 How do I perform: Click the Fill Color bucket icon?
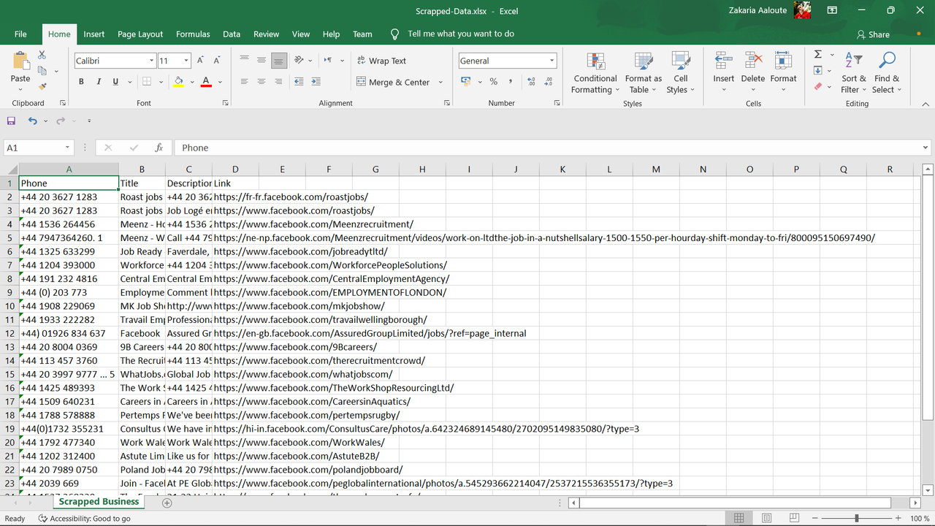tap(178, 82)
